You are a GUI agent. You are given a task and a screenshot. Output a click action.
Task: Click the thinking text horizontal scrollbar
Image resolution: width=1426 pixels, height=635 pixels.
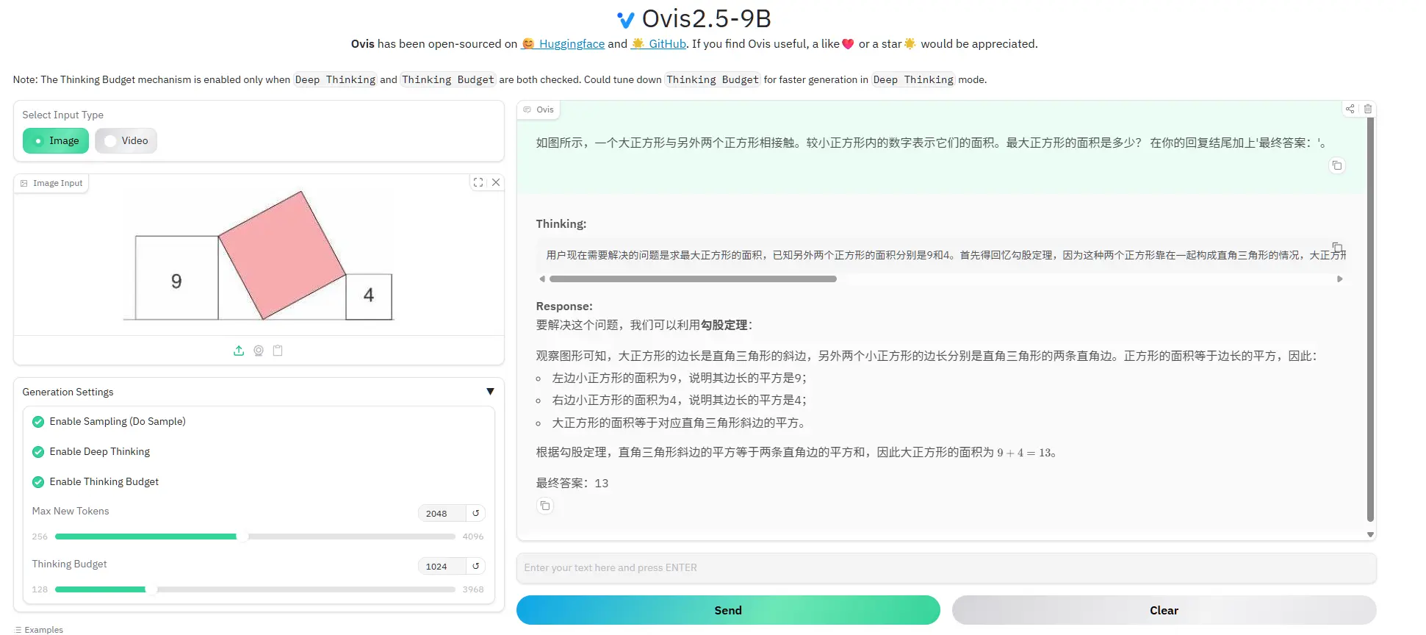point(693,279)
